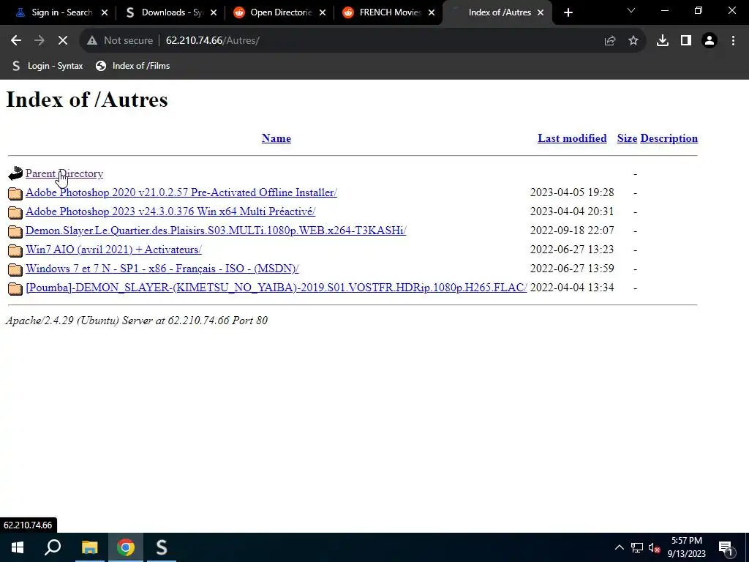
Task: Close the FRENCH Movies tab
Action: tap(432, 12)
